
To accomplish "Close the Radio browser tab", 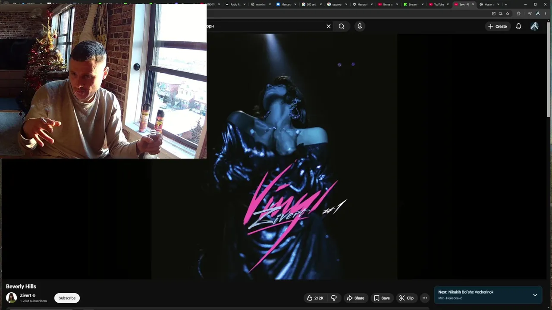I will pos(245,4).
